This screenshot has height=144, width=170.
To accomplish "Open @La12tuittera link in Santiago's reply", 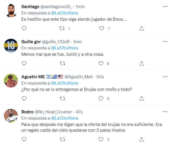I will pyautogui.click(x=65, y=13).
